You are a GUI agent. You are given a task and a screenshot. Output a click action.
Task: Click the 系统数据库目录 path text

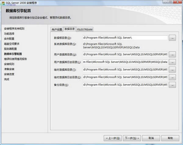click(111, 46)
